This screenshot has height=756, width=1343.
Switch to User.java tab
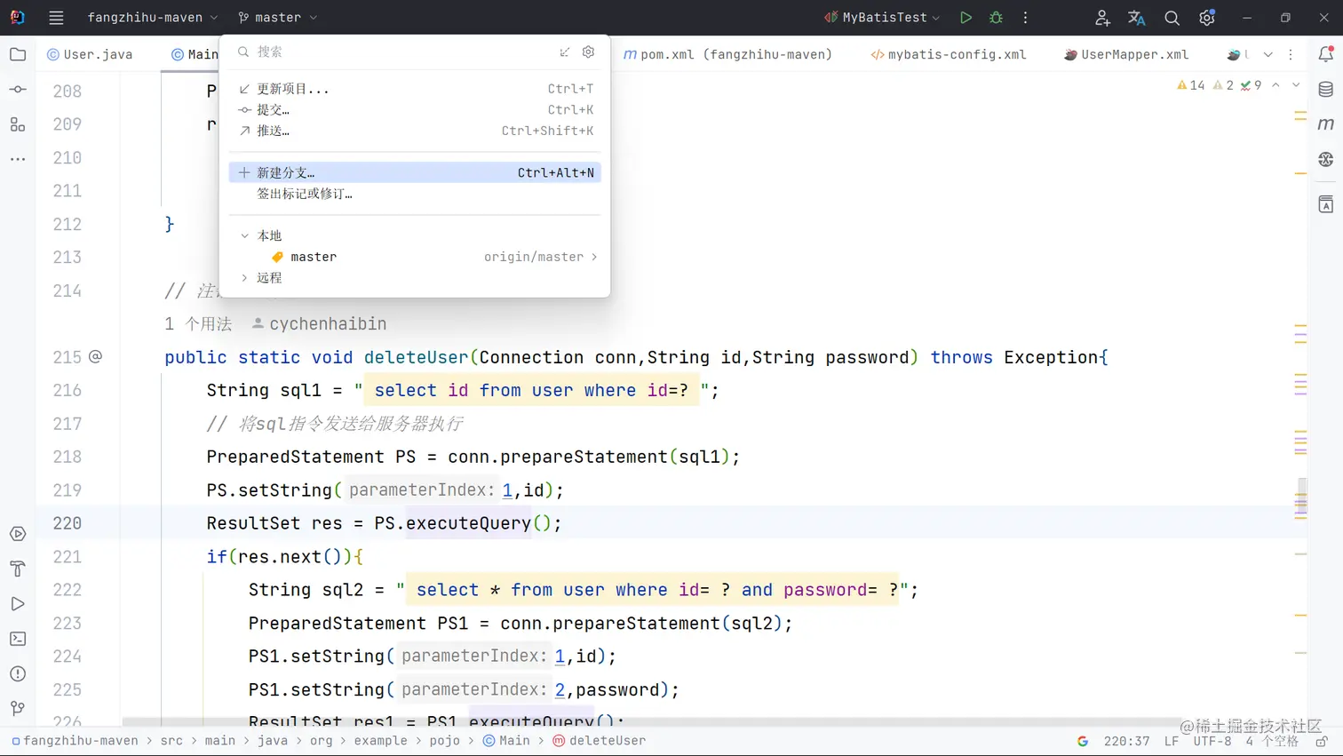tap(89, 54)
